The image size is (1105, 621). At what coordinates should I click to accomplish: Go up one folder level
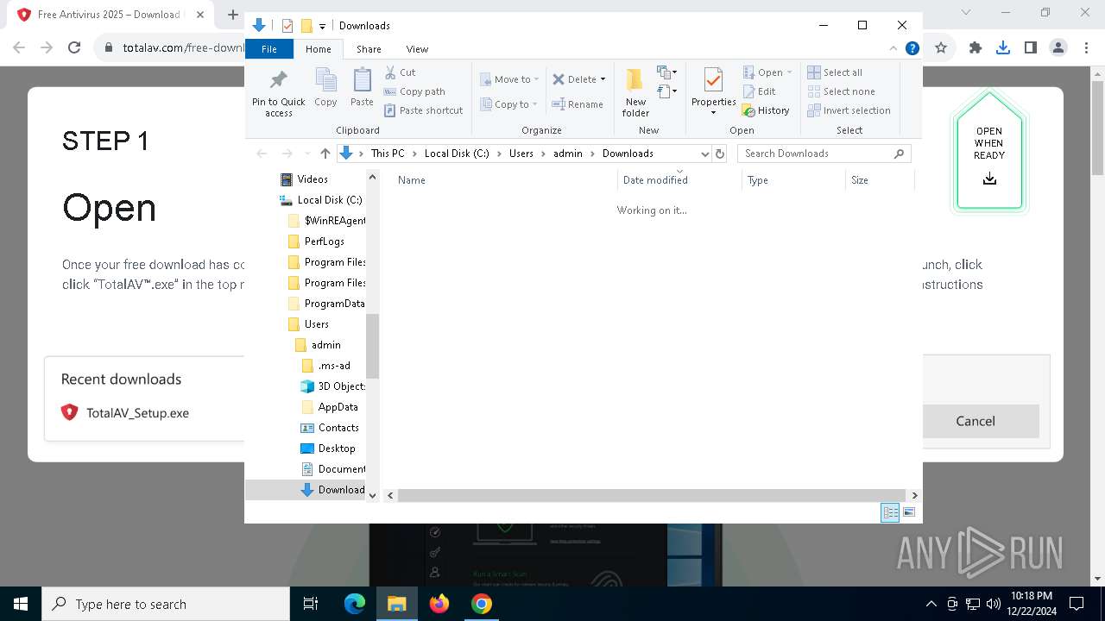325,154
